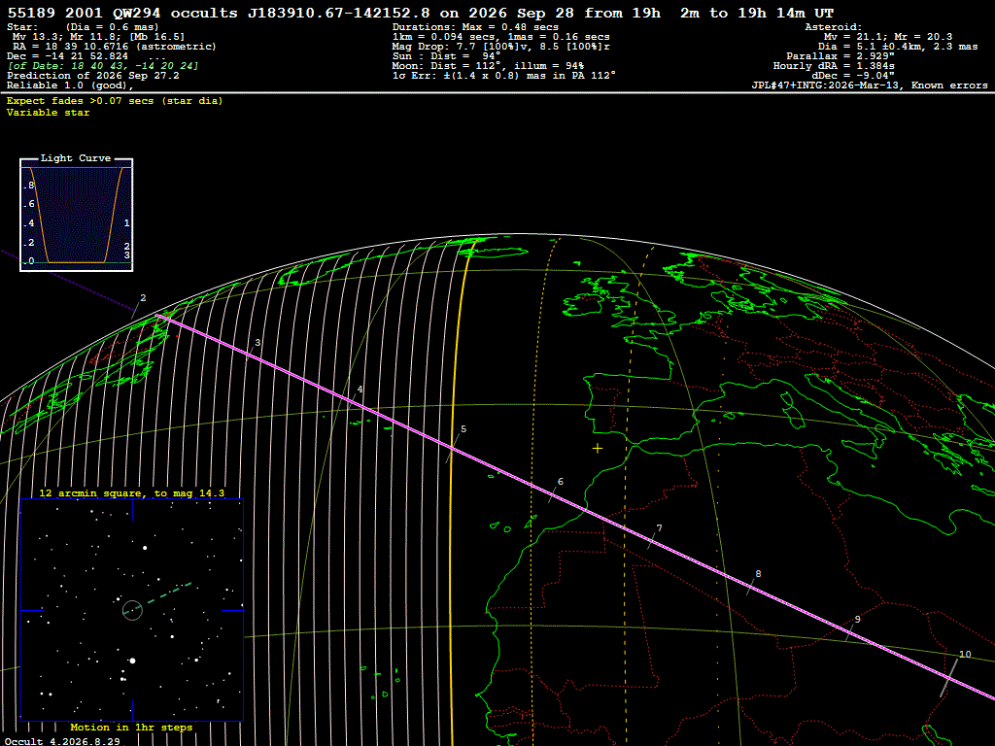Select minute marker 3 on the path
The height and width of the screenshot is (746, 995).
[257, 343]
